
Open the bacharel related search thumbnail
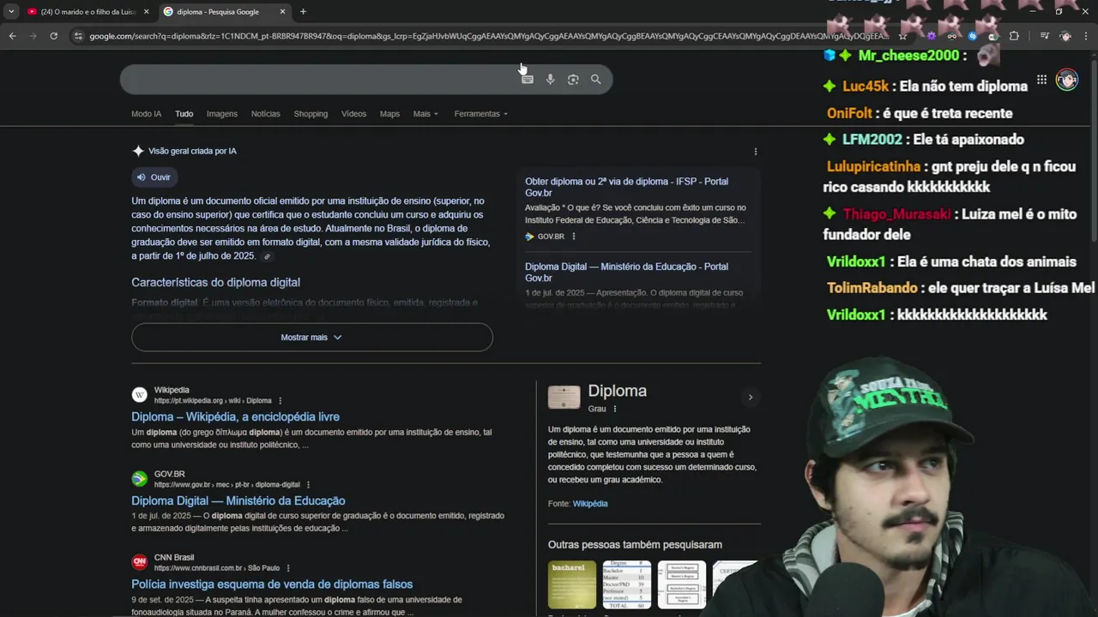[x=572, y=585]
